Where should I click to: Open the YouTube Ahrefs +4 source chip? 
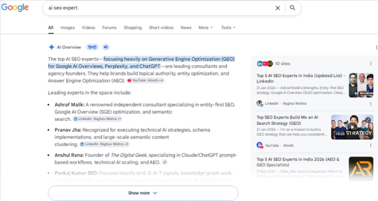tap(145, 80)
